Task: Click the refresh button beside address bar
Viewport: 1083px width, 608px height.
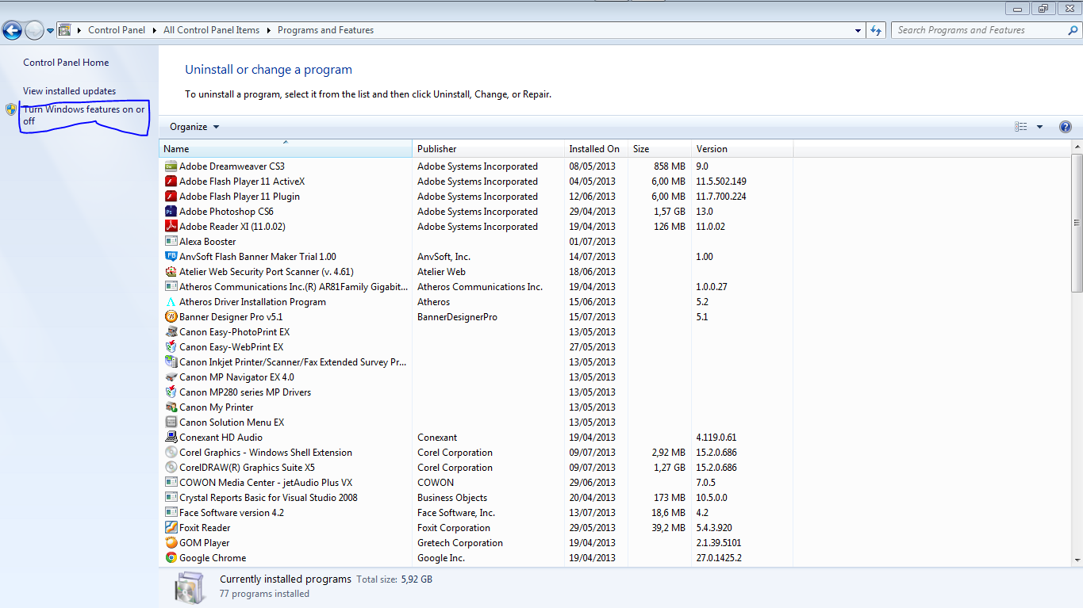Action: pos(876,30)
